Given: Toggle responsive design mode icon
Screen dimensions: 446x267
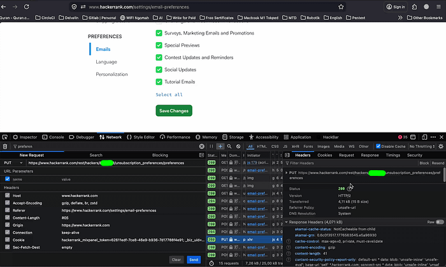Looking at the screenshot, I should [424, 137].
